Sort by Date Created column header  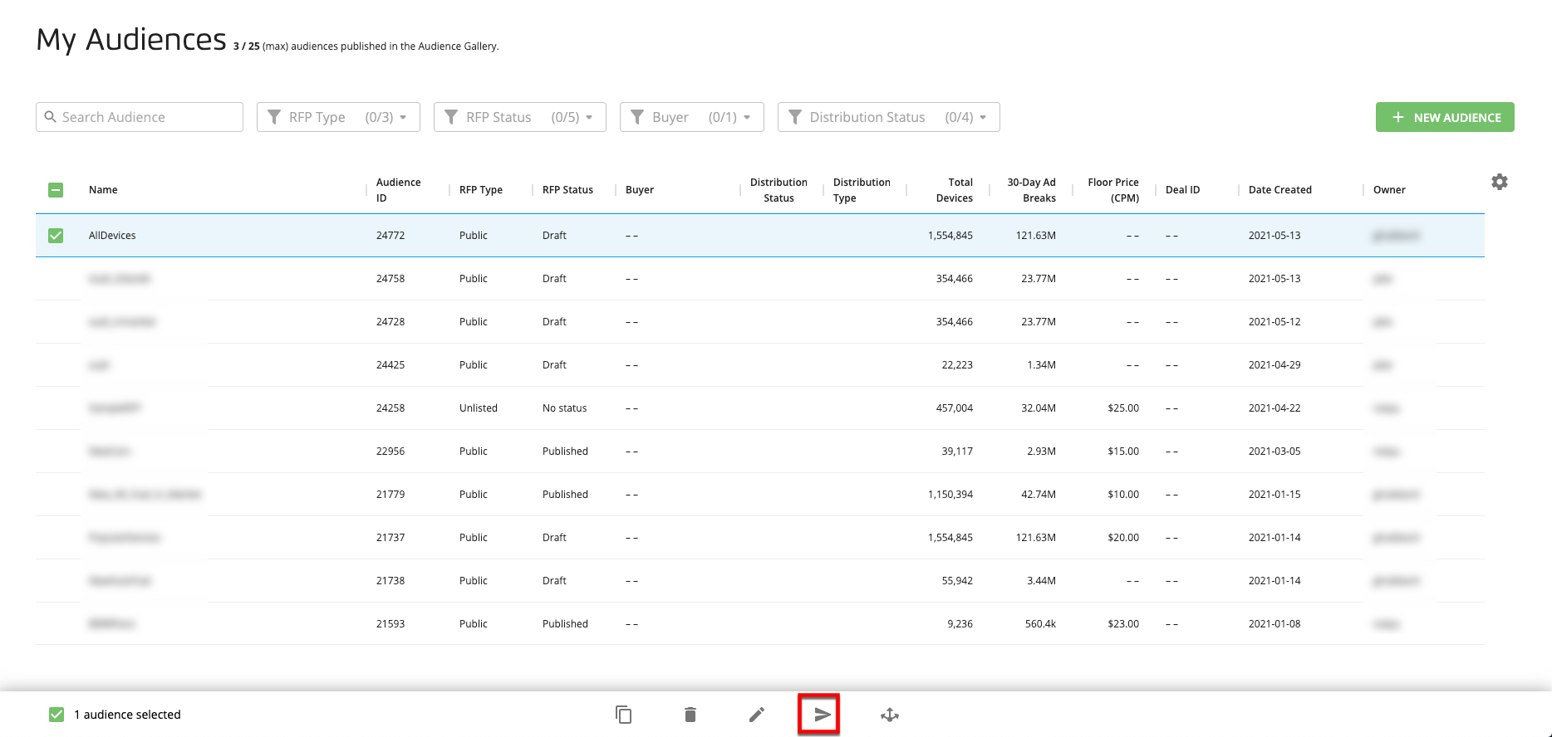point(1280,190)
